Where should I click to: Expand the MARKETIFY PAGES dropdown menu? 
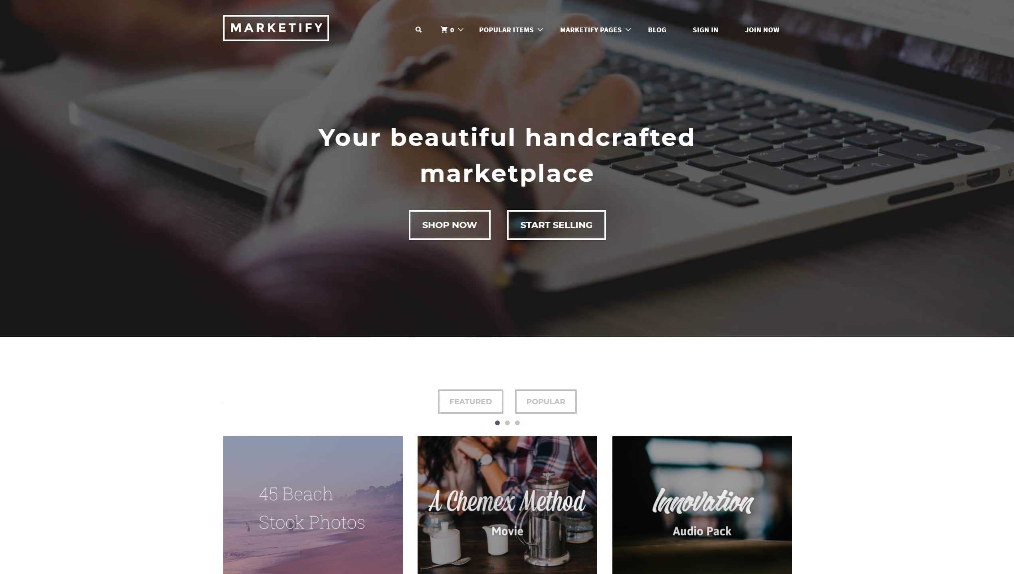(595, 29)
